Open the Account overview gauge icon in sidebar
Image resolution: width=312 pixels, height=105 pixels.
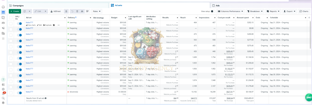point(3,7)
